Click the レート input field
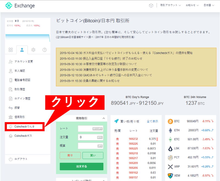220x181 pixels. click(90, 128)
